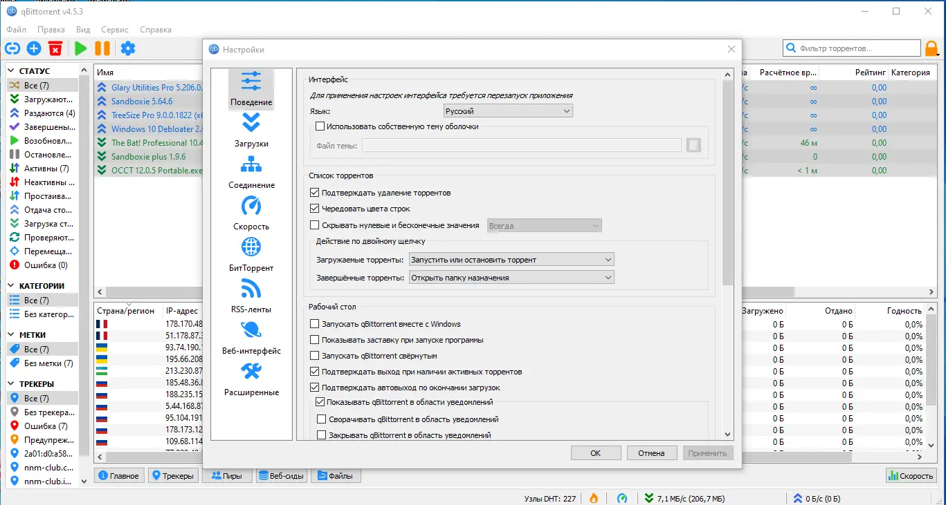The height and width of the screenshot is (505, 946).
Task: Click the red delete torrent icon
Action: point(55,48)
